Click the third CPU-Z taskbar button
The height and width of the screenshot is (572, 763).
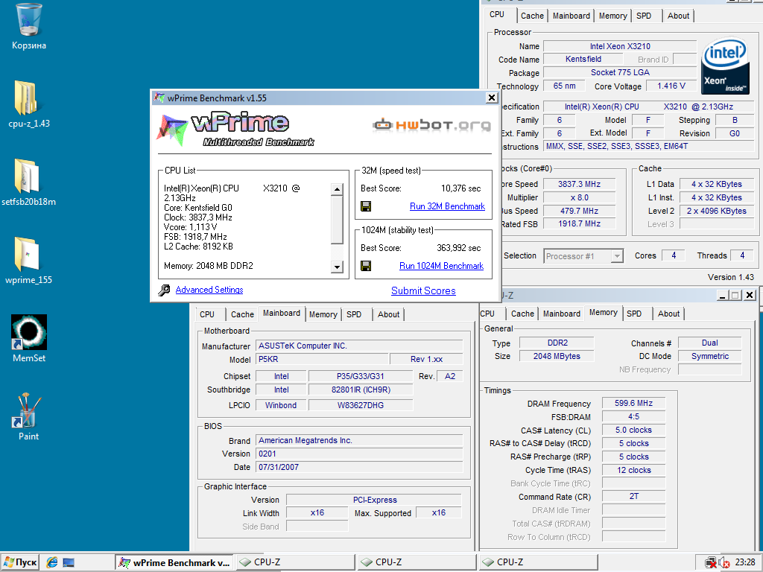[x=539, y=562]
